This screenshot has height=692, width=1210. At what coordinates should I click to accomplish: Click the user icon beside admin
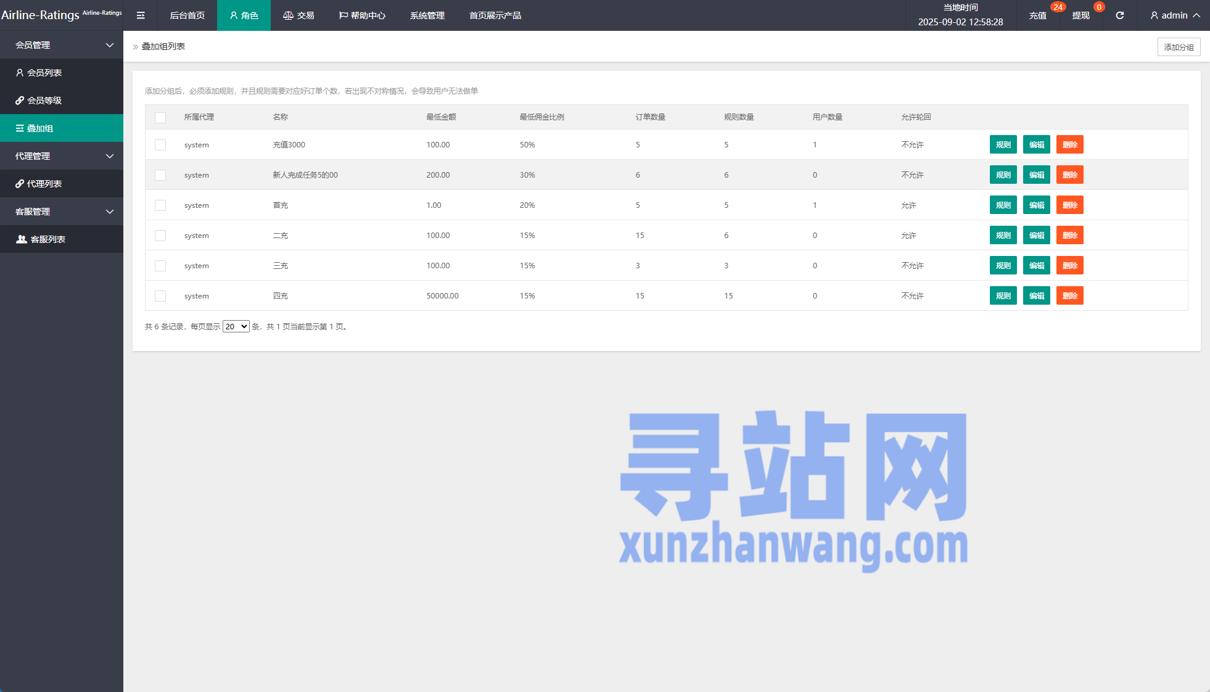(x=1154, y=15)
